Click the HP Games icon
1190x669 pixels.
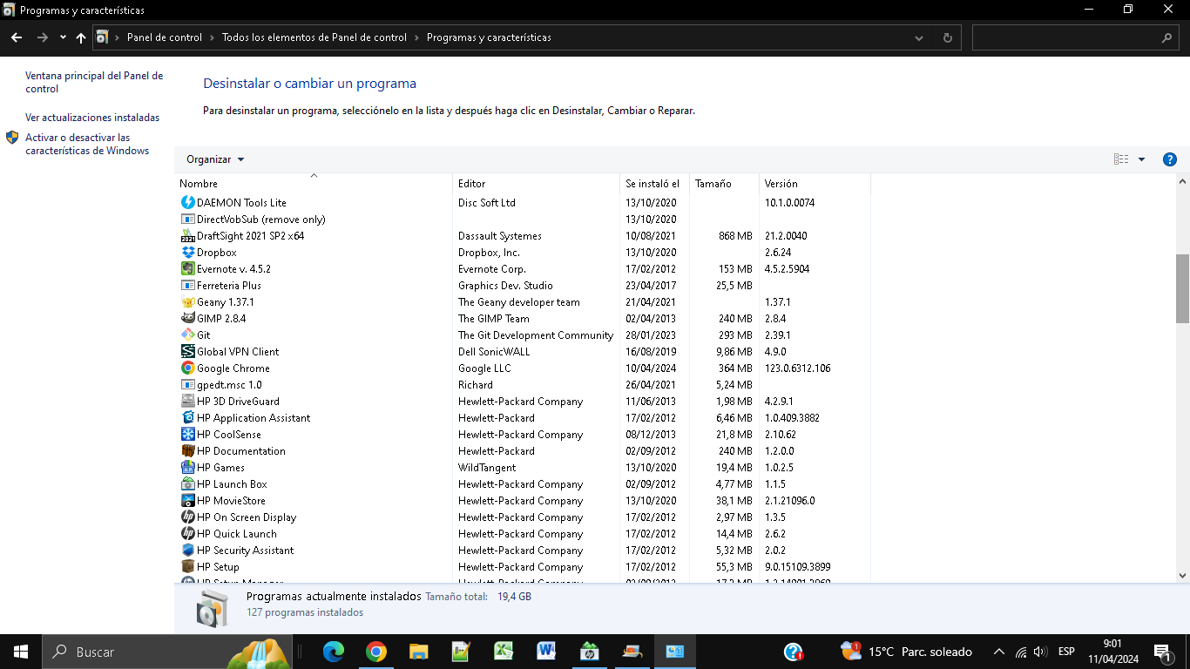[x=187, y=467]
